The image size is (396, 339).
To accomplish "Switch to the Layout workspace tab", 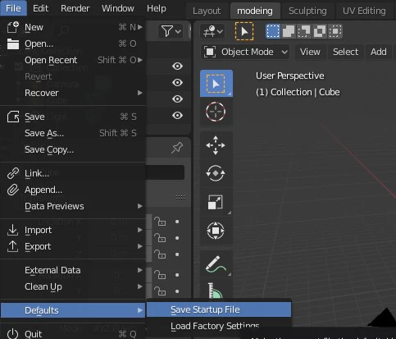I will click(x=207, y=11).
